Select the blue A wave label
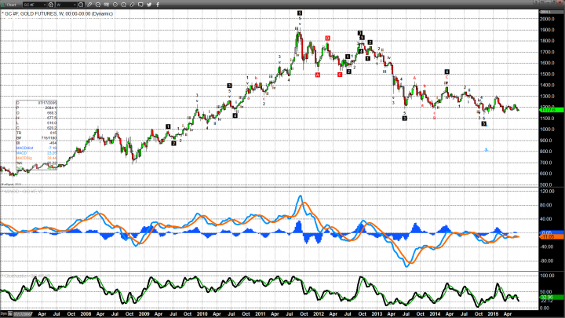This screenshot has height=318, width=565. pyautogui.click(x=487, y=148)
